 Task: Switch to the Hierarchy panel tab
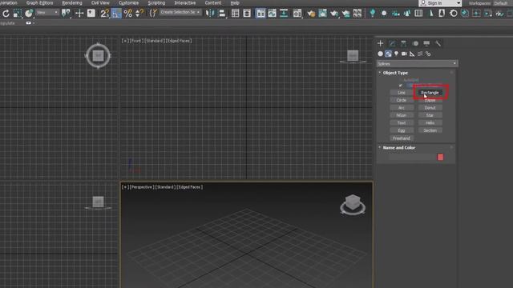403,43
